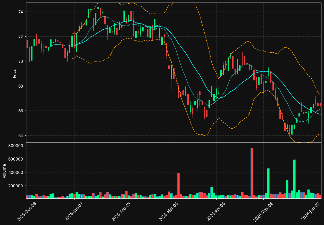The width and height of the screenshot is (324, 225).
Task: Click the tall green volume bar near 600000
Action: coord(294,179)
